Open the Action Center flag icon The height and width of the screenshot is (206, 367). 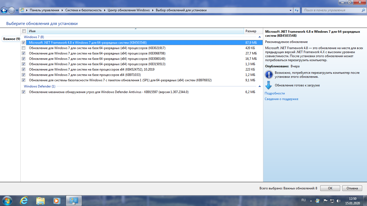point(325,200)
